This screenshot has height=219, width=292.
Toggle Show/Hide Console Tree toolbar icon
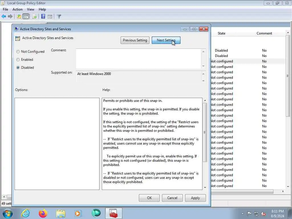tap(26, 16)
